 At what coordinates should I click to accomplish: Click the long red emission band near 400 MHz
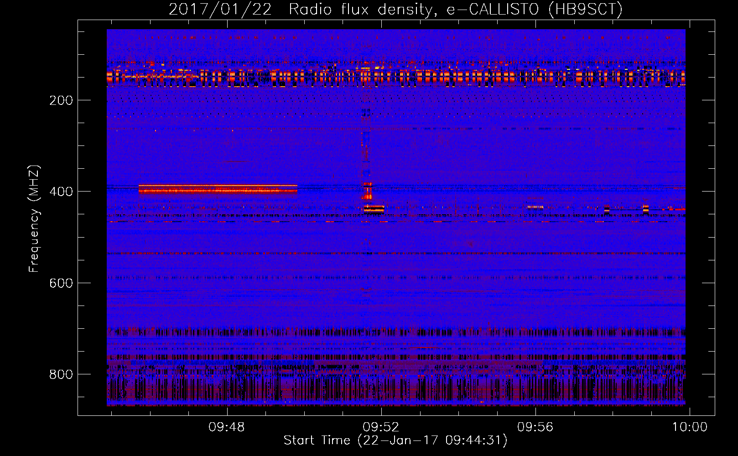(218, 189)
